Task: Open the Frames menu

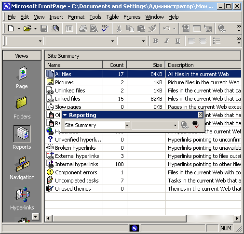Action: pos(132,17)
